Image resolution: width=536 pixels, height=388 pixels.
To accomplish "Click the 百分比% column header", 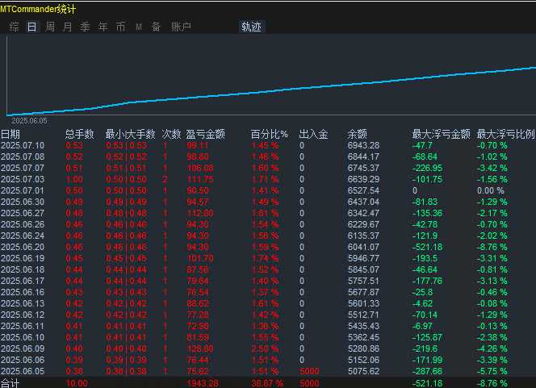I will click(x=269, y=134).
